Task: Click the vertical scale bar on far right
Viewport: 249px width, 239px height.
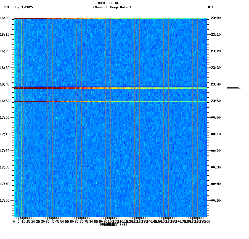Action: [x=237, y=116]
